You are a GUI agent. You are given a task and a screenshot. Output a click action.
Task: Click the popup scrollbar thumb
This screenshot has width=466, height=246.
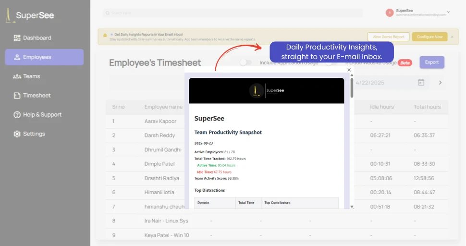[x=352, y=88]
